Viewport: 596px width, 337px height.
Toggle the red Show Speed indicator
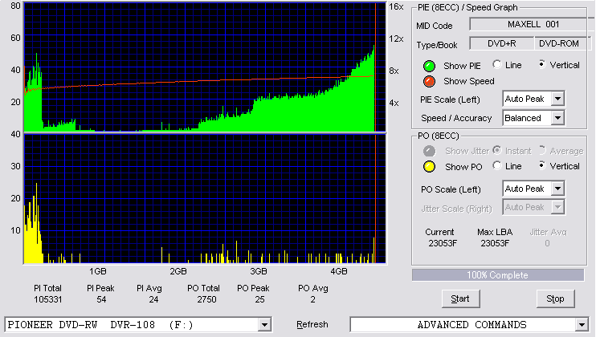point(429,81)
